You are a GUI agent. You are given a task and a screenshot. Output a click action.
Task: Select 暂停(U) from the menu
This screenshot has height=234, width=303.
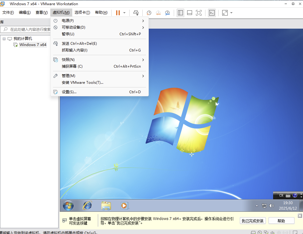(99, 34)
